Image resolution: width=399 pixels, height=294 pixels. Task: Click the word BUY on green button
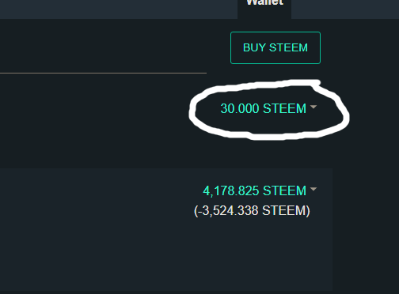[x=254, y=47]
